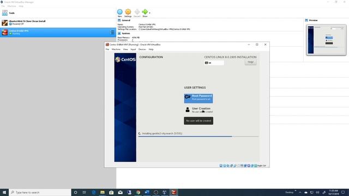Click the taskbar clock and date
349x196 pixels.
point(333,192)
